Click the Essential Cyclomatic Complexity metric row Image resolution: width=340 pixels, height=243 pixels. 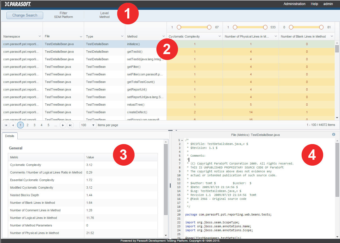(83, 180)
